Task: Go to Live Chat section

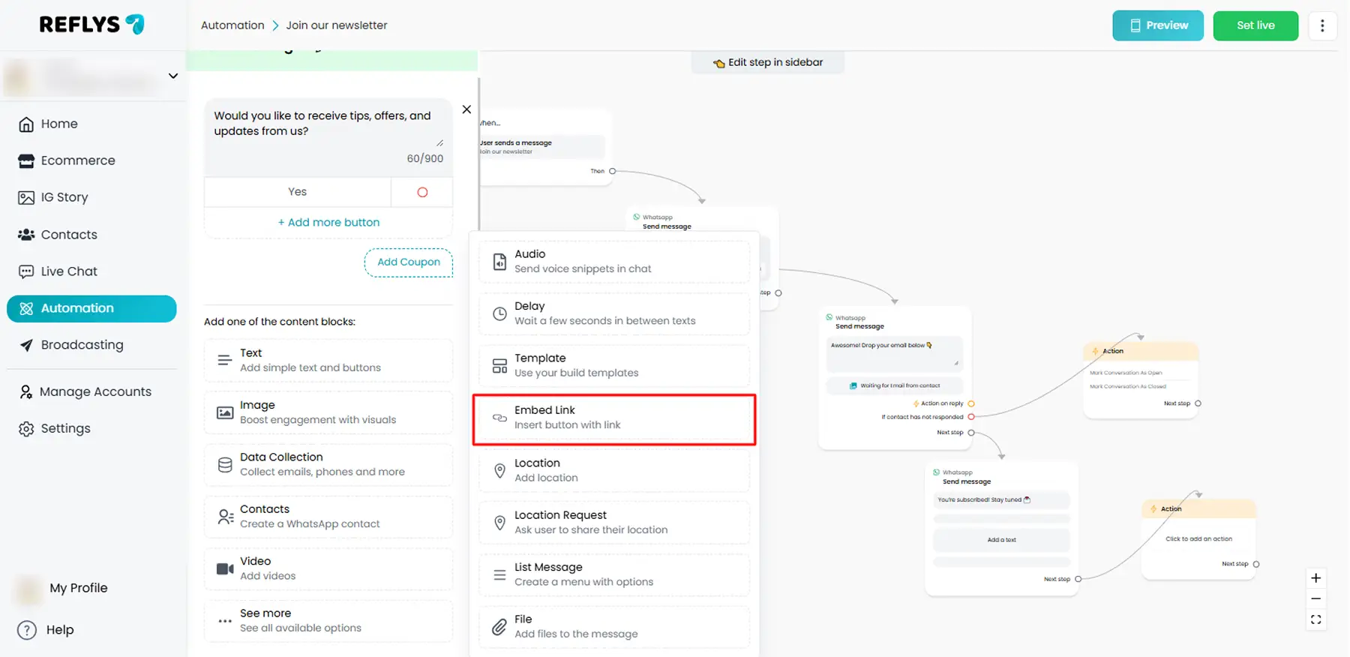Action: [x=69, y=271]
